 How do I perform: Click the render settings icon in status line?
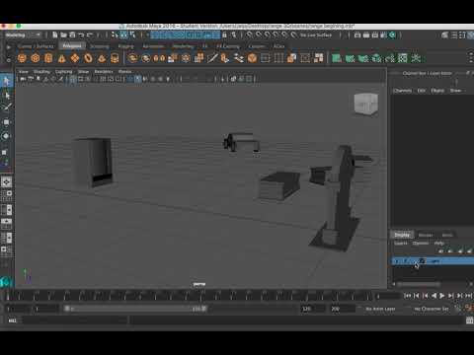(x=383, y=35)
